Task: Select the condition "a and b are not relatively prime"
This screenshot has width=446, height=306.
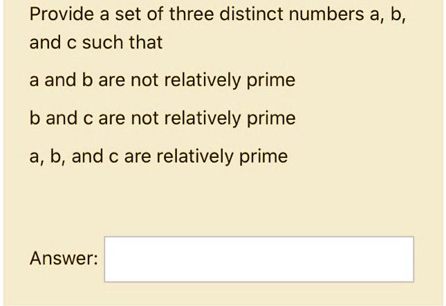Action: tap(162, 80)
